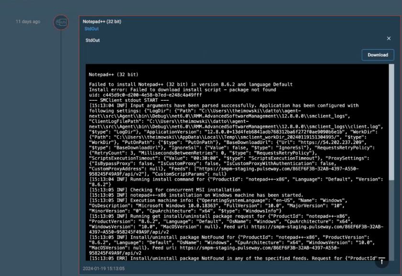
Task: Click the "Failed to install Notepad++" log line
Action: (x=190, y=84)
